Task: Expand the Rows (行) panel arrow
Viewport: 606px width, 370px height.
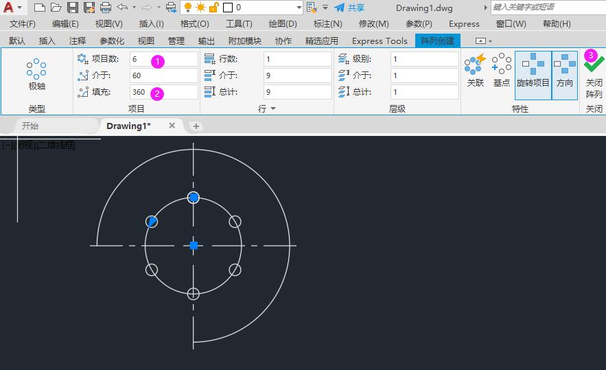Action: pyautogui.click(x=273, y=108)
